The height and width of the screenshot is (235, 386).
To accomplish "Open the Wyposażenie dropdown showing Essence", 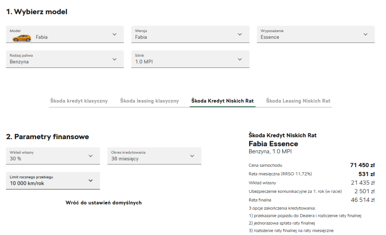I will (316, 34).
